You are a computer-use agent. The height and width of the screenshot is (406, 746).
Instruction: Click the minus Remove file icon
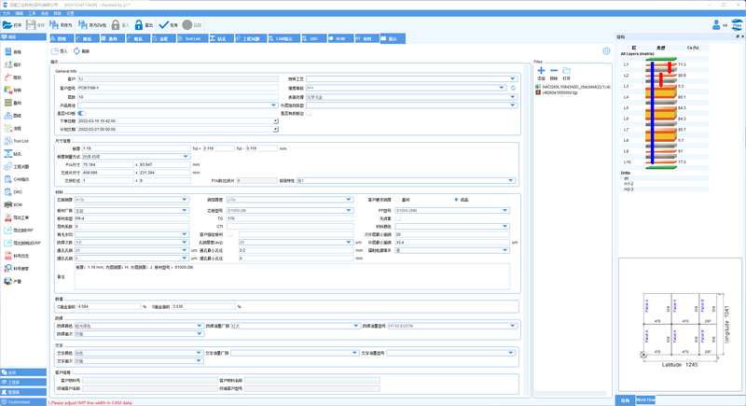(x=553, y=70)
